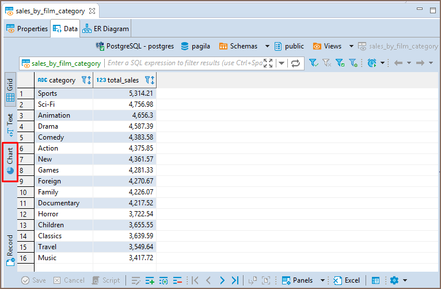Expand the filter history dropdown
The height and width of the screenshot is (289, 441).
282,63
